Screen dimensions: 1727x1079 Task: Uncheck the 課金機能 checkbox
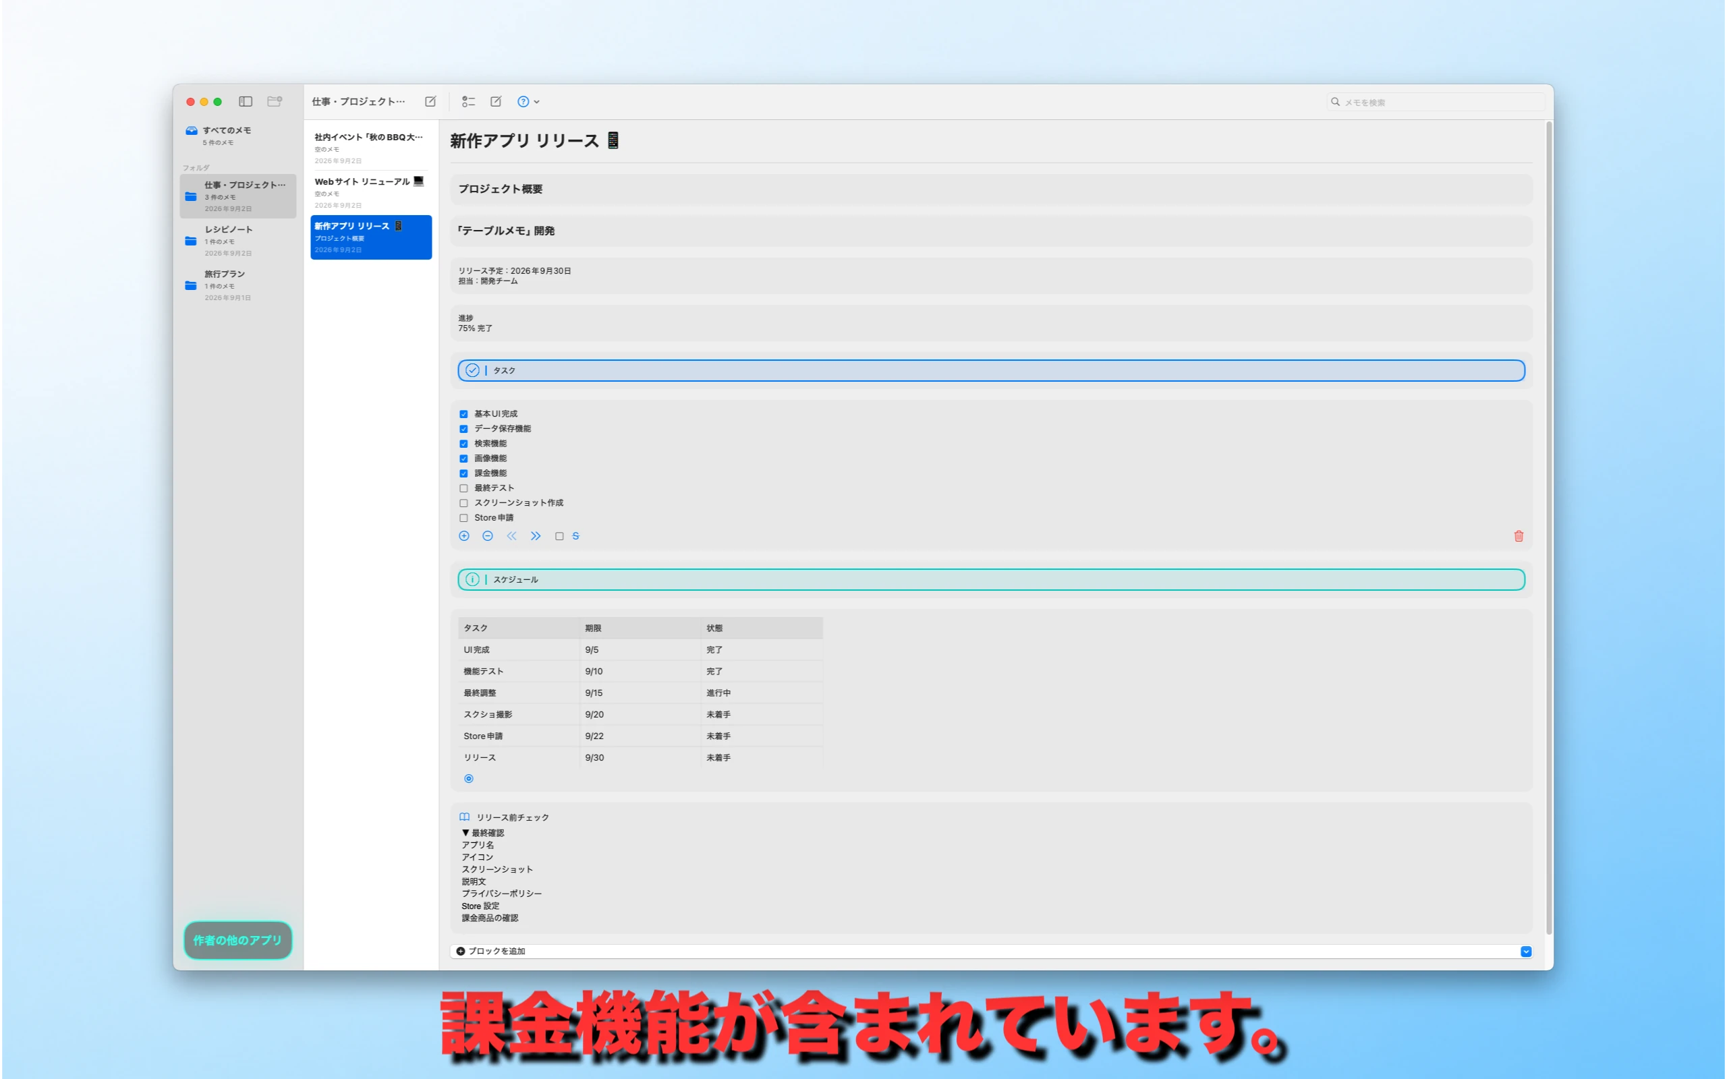pos(464,473)
